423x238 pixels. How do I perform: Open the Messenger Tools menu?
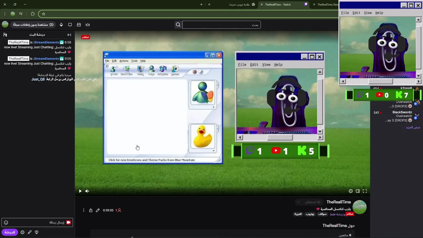[134, 61]
